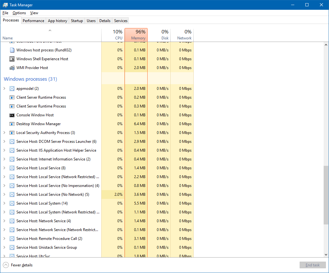Open the Options menu
Image resolution: width=329 pixels, height=273 pixels.
point(19,13)
